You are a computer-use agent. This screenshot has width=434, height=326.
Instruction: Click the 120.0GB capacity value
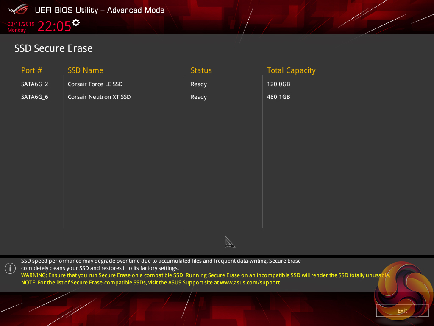click(x=278, y=84)
